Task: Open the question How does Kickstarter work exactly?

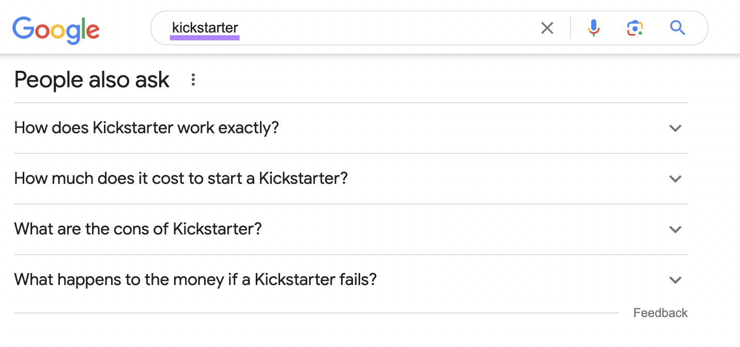Action: 146,128
